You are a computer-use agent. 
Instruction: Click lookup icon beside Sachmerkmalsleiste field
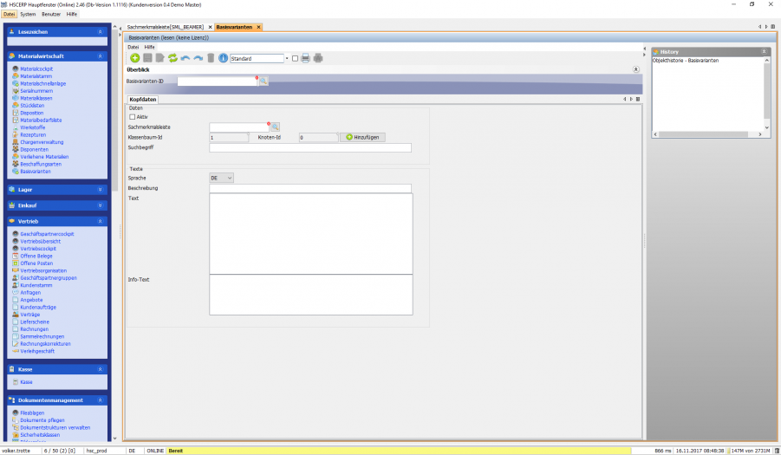[x=275, y=127]
